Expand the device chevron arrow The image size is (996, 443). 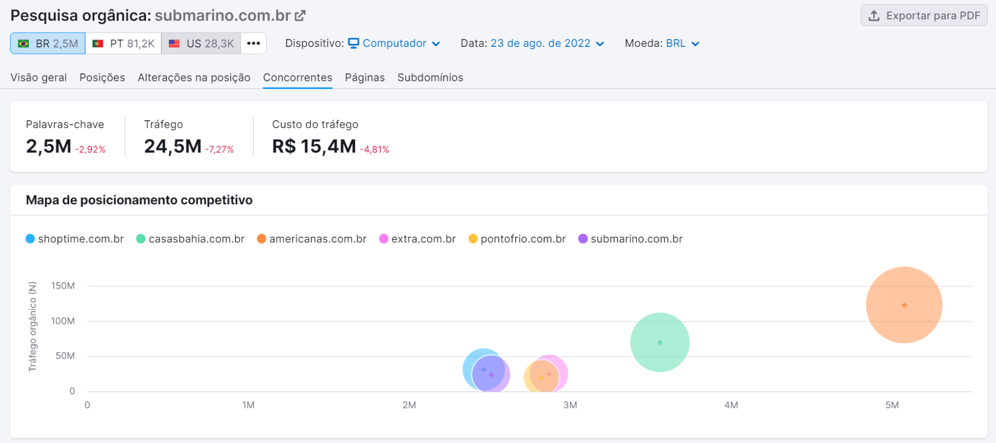click(x=436, y=44)
